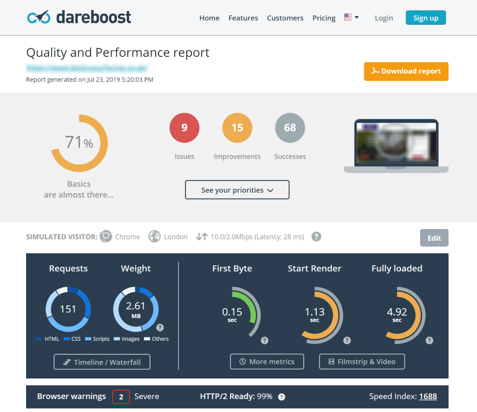
Task: Click the London location globe icon
Action: click(154, 236)
